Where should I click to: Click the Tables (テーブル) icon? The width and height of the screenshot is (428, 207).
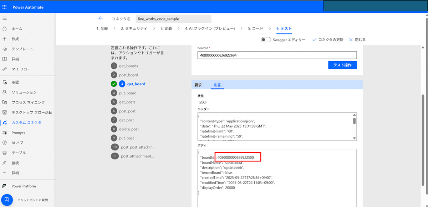(x=4, y=153)
